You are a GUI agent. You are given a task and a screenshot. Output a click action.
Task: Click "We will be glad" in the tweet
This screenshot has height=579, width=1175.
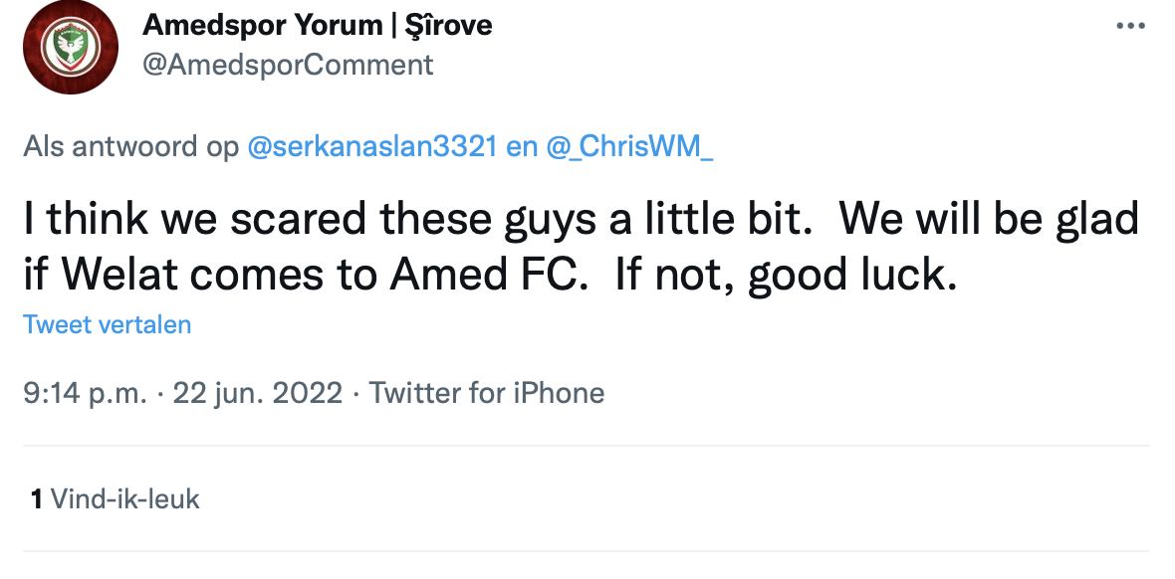(x=990, y=220)
